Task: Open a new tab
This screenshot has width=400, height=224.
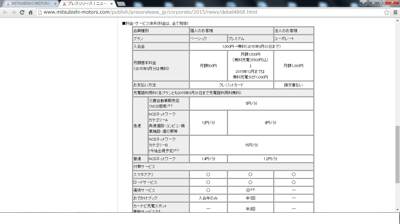Action: 121,4
